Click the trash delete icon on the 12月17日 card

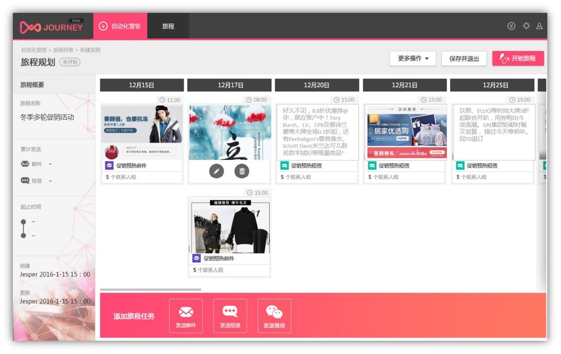[x=242, y=171]
